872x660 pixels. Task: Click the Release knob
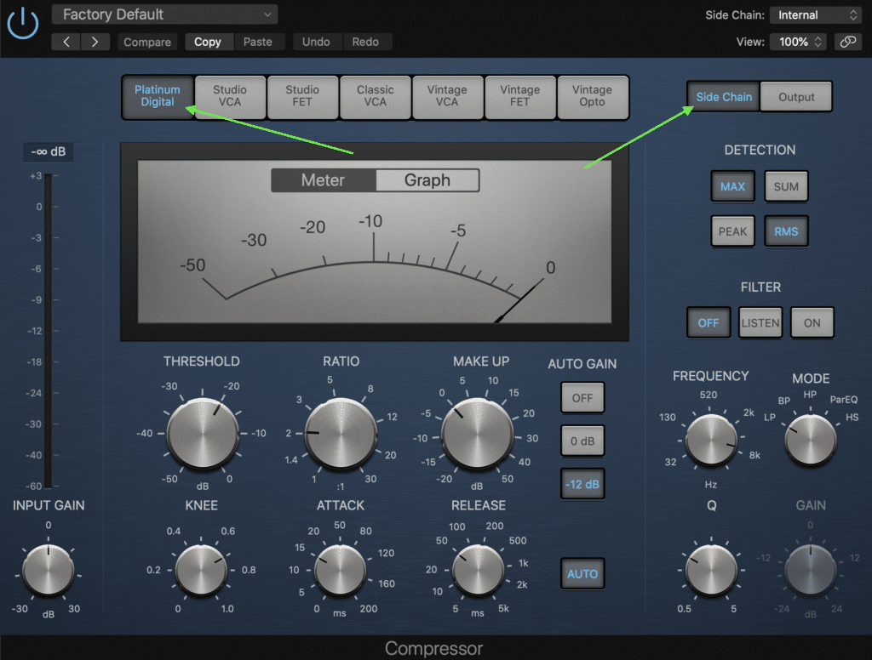click(479, 570)
